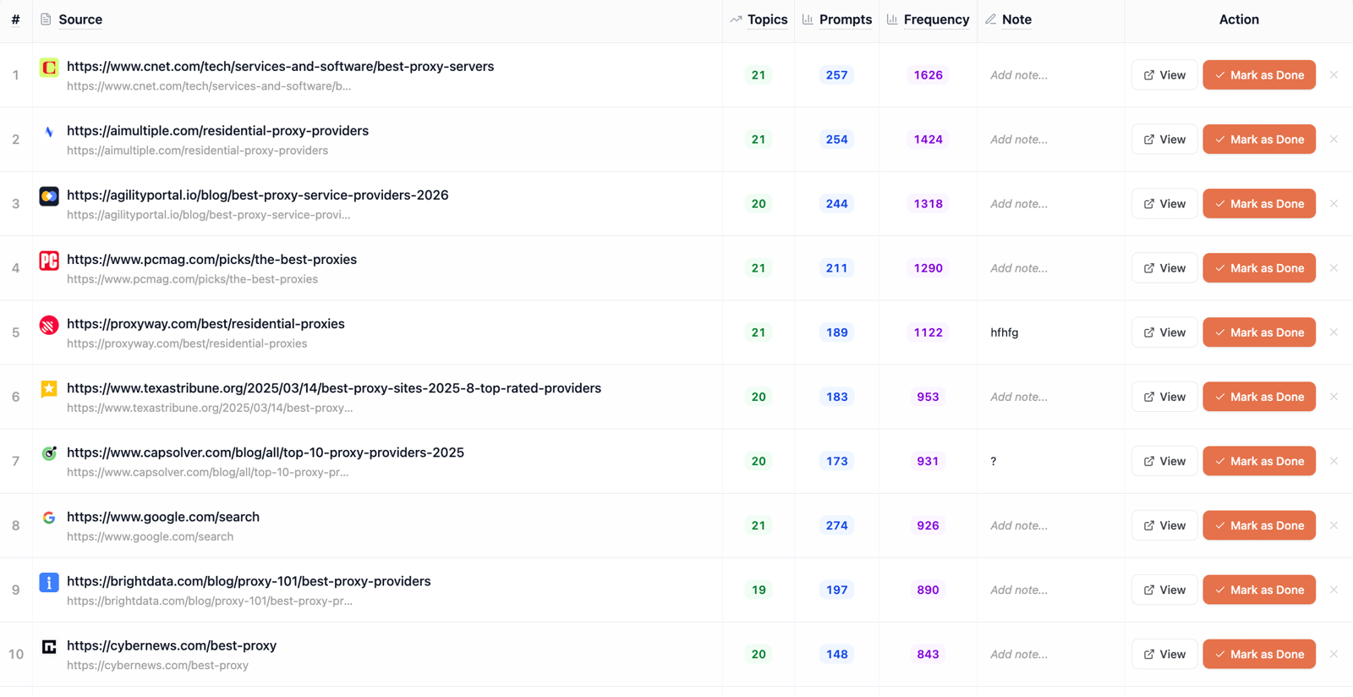The width and height of the screenshot is (1353, 697).
Task: Click the Texas Tribune star favicon
Action: 49,389
